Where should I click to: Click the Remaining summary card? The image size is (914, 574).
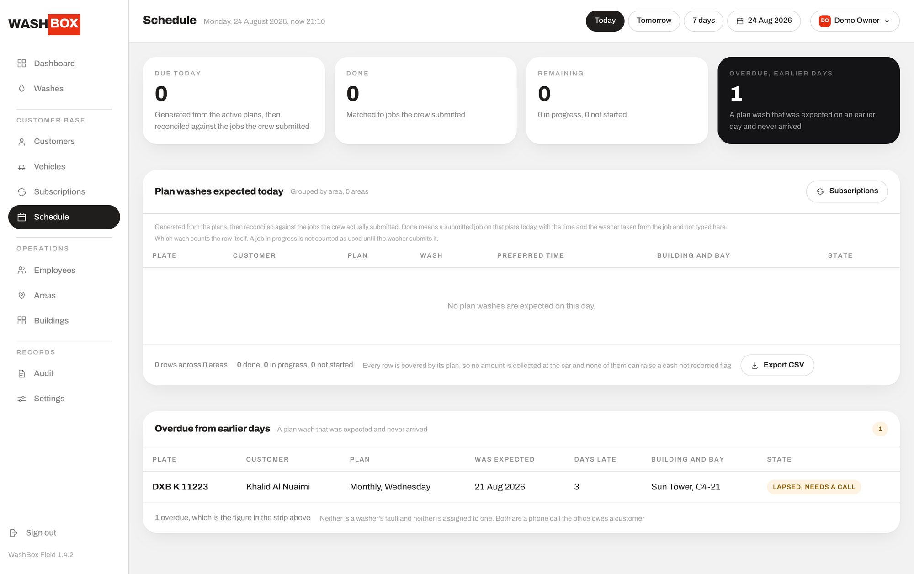point(617,101)
